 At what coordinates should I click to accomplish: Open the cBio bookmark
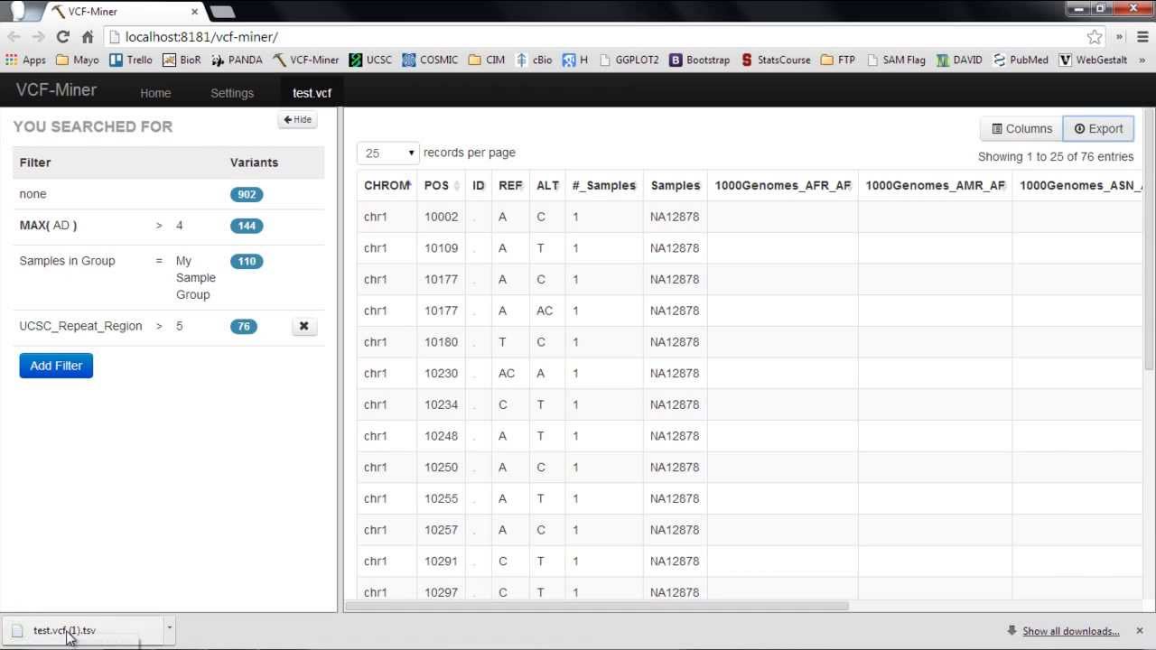tap(534, 60)
